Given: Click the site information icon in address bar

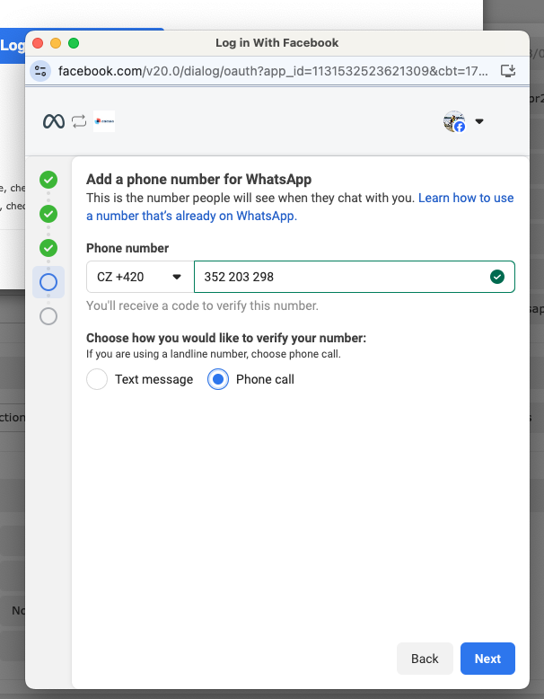Looking at the screenshot, I should [41, 71].
